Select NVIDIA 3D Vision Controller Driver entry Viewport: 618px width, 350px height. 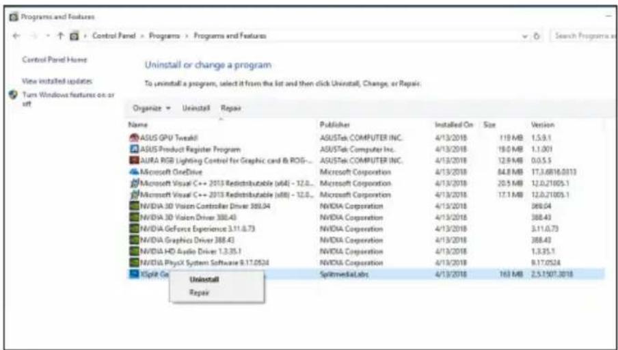click(205, 206)
